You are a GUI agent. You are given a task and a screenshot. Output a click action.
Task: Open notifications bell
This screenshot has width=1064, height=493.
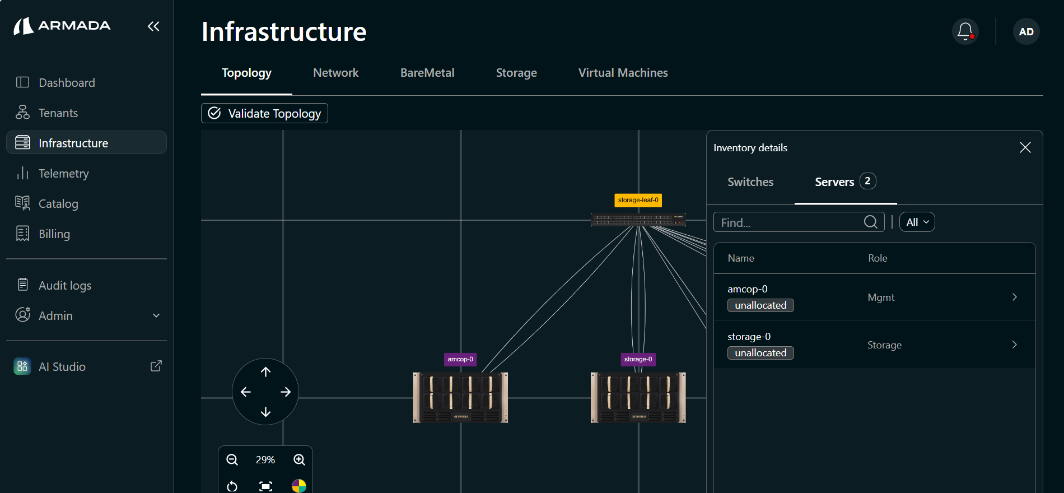[965, 31]
